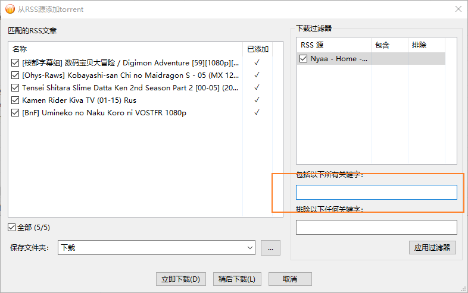This screenshot has height=293, width=468.
Task: Sort articles by 名称 column header
Action: (x=125, y=49)
